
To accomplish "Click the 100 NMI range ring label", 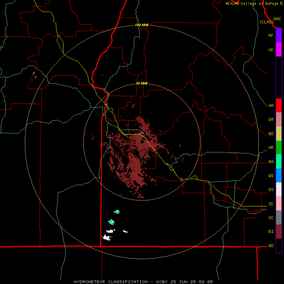I will pos(142,25).
